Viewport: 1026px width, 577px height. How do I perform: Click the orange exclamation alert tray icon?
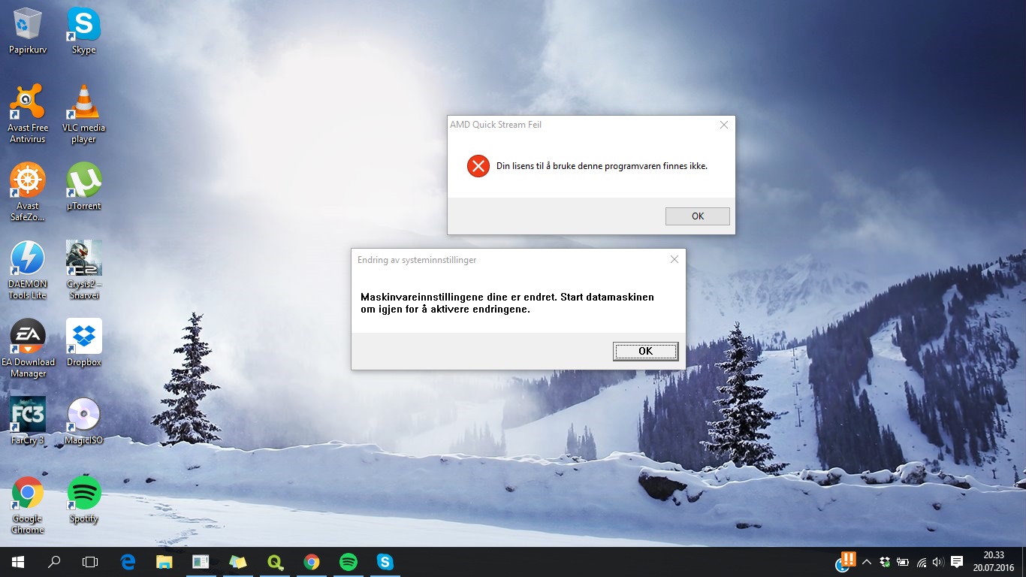846,560
